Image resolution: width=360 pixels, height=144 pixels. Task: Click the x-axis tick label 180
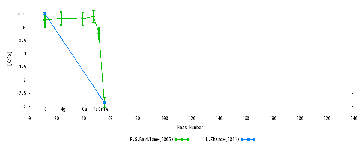click(272, 118)
